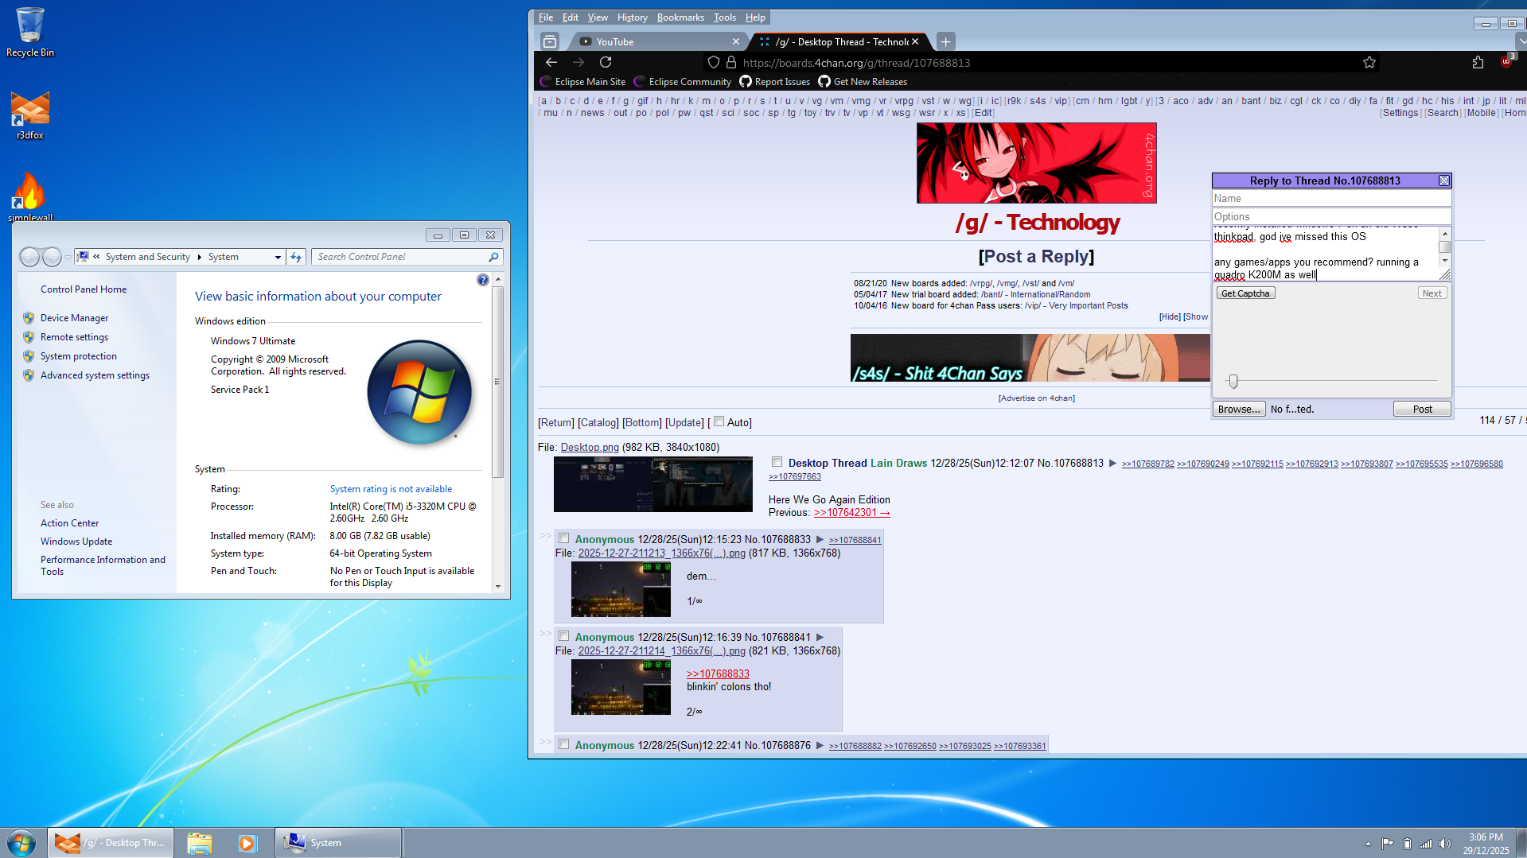Open the uBlock Origin extension icon
Screen dimensions: 1527x858
(1507, 61)
